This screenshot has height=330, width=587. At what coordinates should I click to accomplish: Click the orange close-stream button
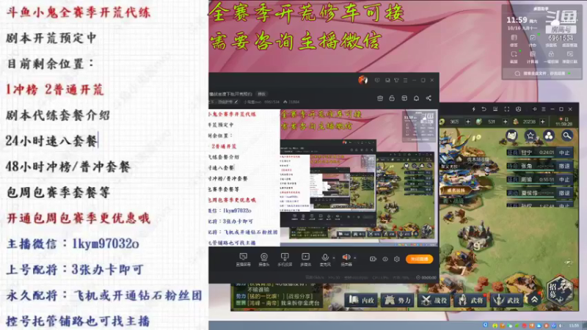coord(419,259)
